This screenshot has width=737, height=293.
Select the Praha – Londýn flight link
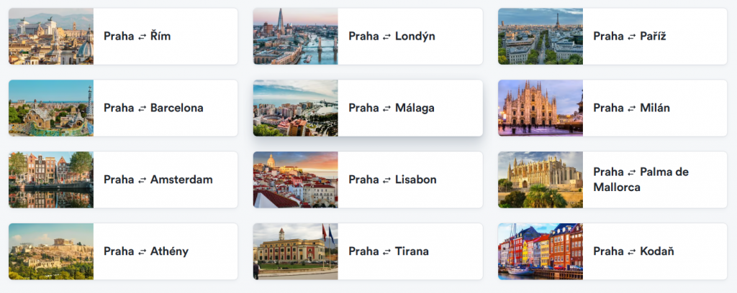click(x=368, y=36)
